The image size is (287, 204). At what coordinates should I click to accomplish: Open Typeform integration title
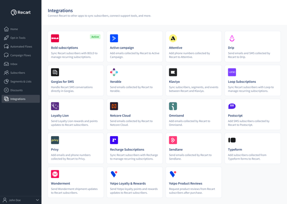pyautogui.click(x=235, y=149)
